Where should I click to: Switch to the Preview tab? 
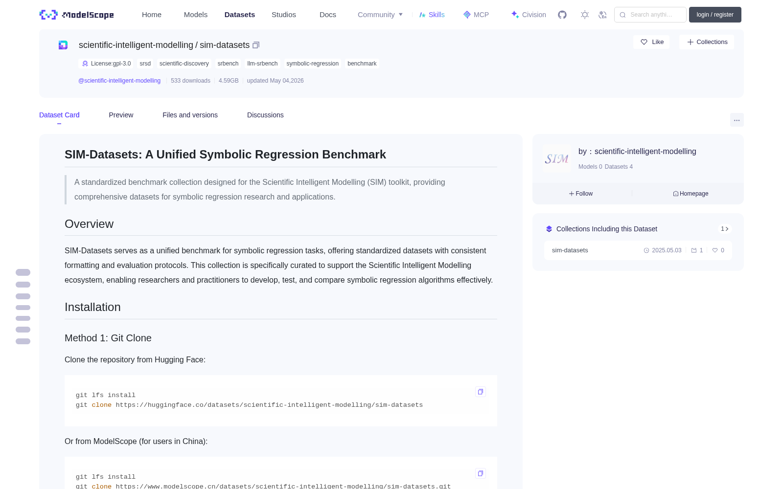click(121, 115)
